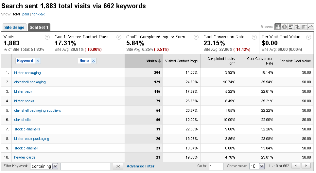Open the 'blister packs' keyword link
This screenshot has width=316, height=173.
pyautogui.click(x=24, y=101)
